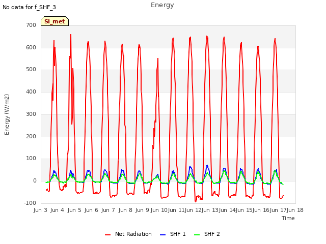Click the Jun 9 x-axis label
Screen dimensions: 326x244
point(142,210)
